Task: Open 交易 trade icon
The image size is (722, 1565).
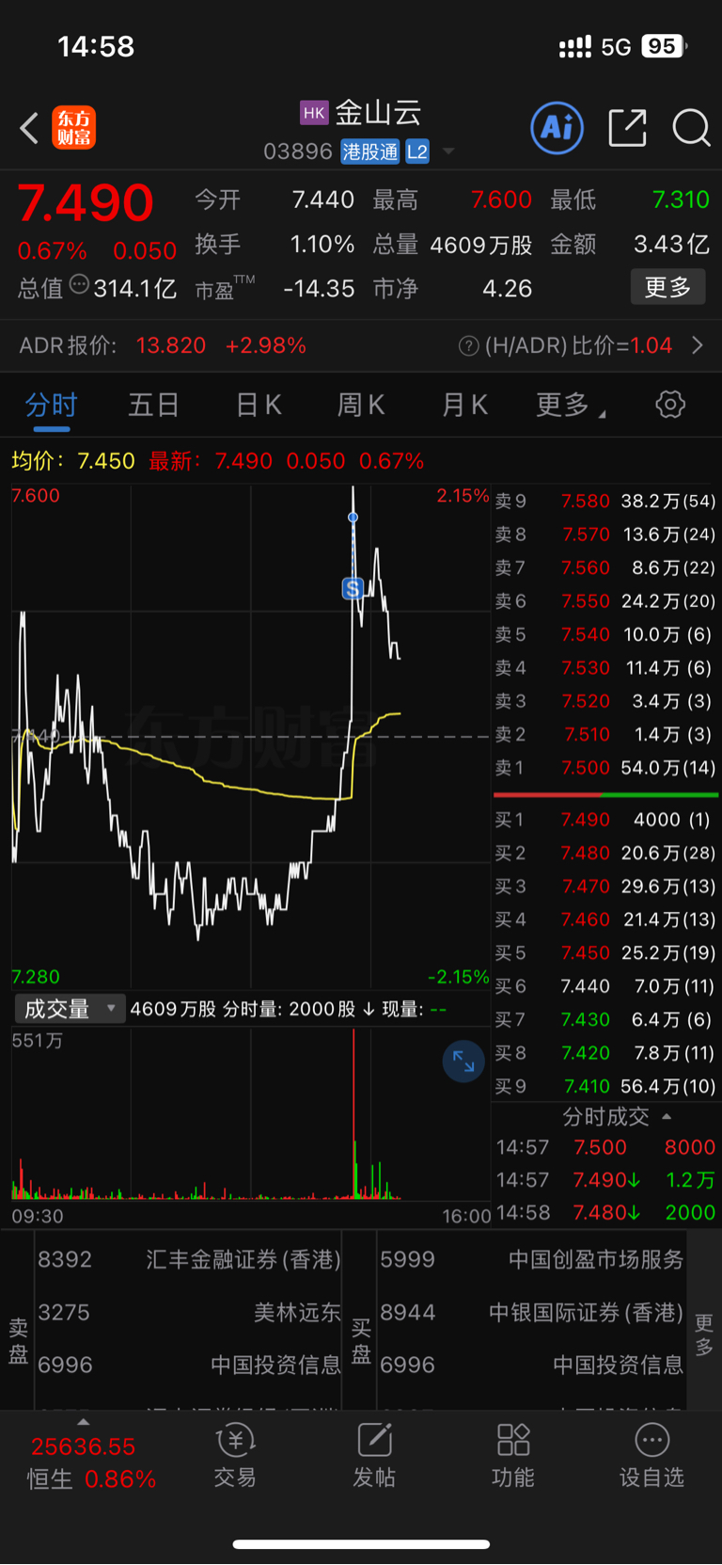Action: [x=235, y=1456]
